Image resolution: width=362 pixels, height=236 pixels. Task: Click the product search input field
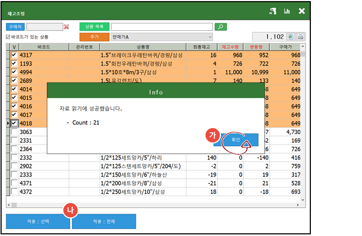click(162, 27)
